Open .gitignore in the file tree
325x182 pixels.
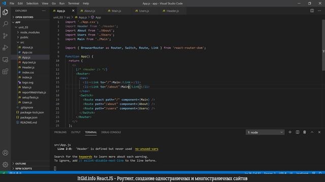tap(26, 108)
